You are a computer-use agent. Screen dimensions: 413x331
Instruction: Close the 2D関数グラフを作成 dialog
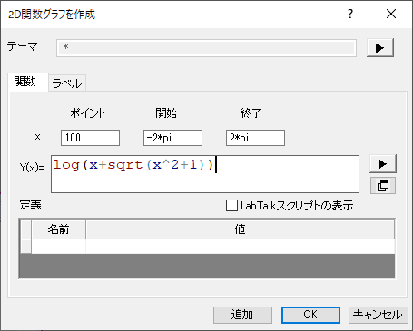click(x=391, y=14)
